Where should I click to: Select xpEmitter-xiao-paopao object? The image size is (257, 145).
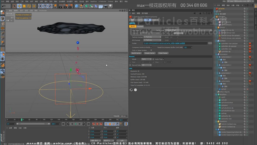229,43
